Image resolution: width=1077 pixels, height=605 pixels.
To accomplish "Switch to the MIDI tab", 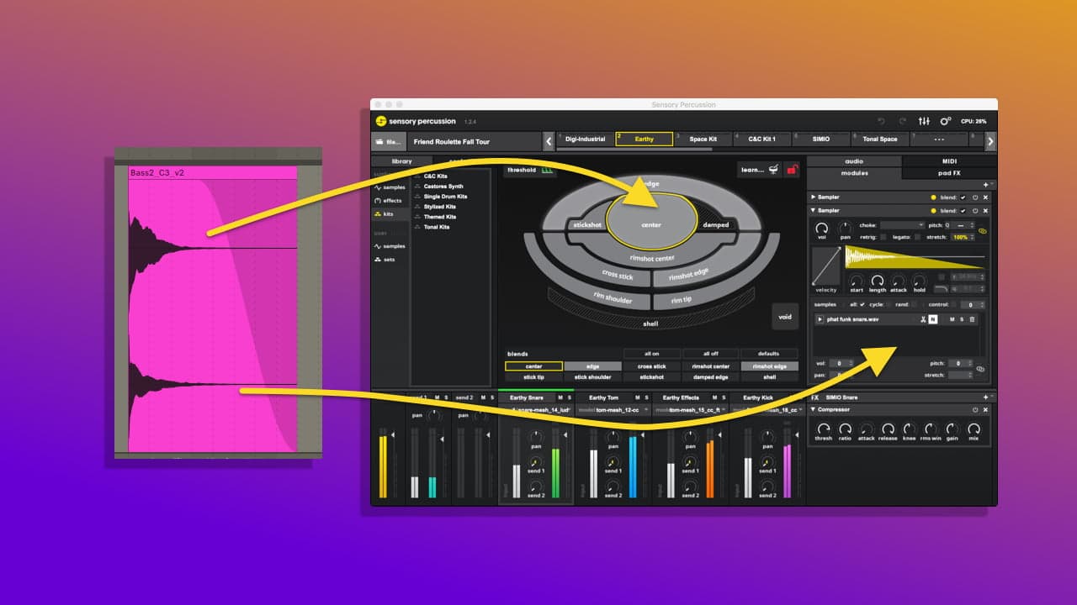I will coord(949,160).
